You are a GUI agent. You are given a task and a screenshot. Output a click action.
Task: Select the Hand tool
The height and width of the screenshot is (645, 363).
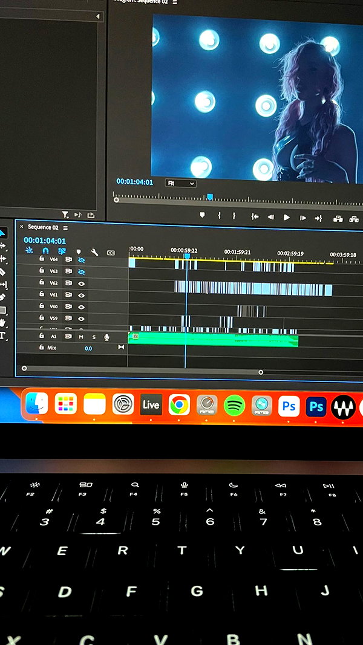click(x=2, y=323)
